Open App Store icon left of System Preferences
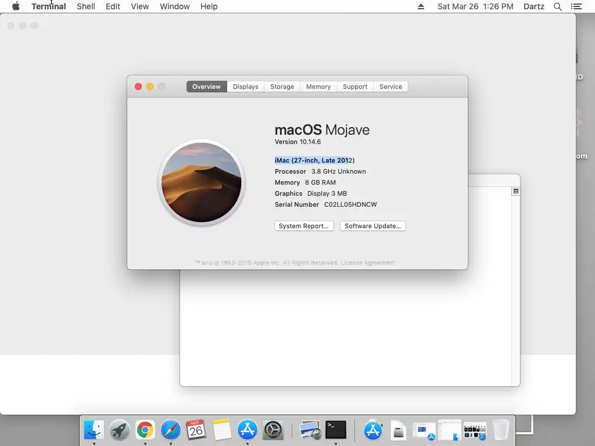This screenshot has width=595, height=446. pos(248,430)
